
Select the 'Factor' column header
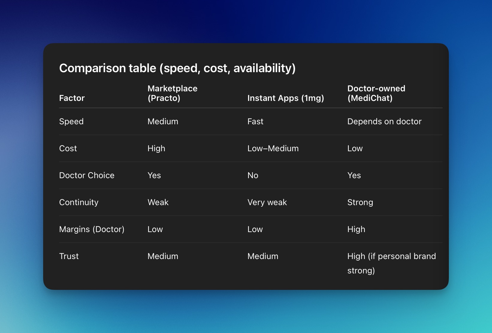pyautogui.click(x=72, y=98)
